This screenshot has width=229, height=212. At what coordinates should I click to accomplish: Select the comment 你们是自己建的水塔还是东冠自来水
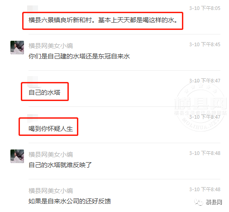tap(79, 56)
